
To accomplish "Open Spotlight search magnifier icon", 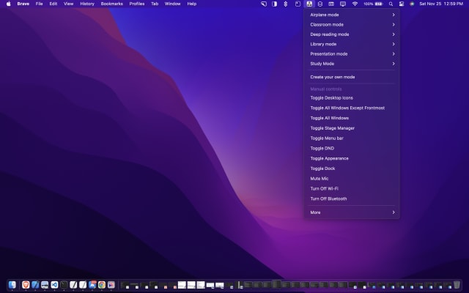I will click(391, 4).
